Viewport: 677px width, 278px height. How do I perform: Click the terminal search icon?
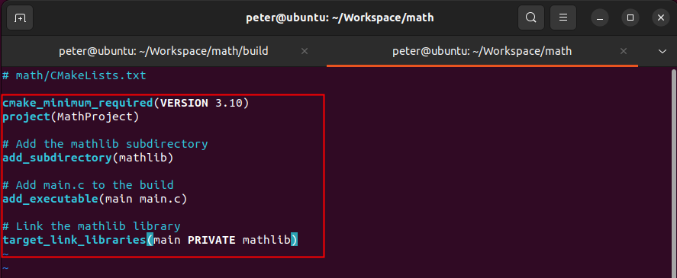(x=530, y=18)
